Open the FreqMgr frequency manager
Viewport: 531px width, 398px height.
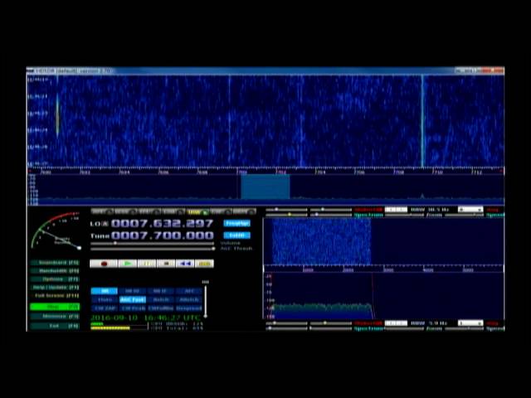pyautogui.click(x=237, y=223)
